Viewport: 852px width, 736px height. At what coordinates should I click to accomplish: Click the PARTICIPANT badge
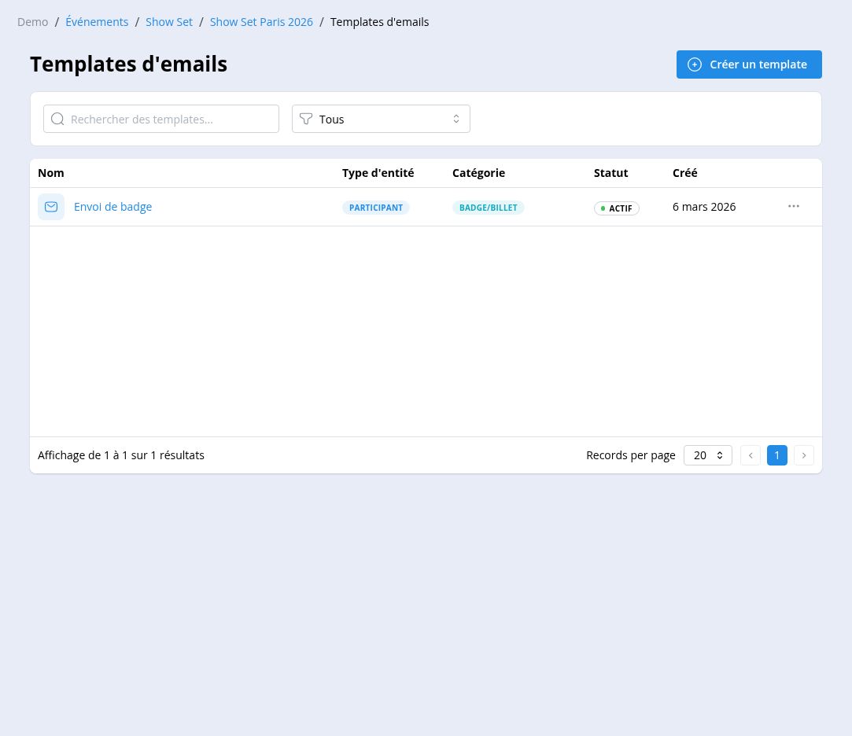coord(376,208)
